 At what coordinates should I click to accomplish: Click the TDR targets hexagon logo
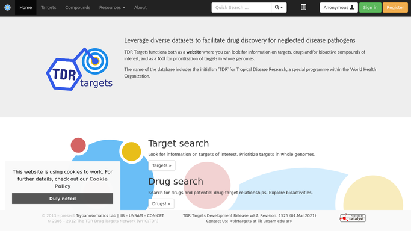pos(79,69)
